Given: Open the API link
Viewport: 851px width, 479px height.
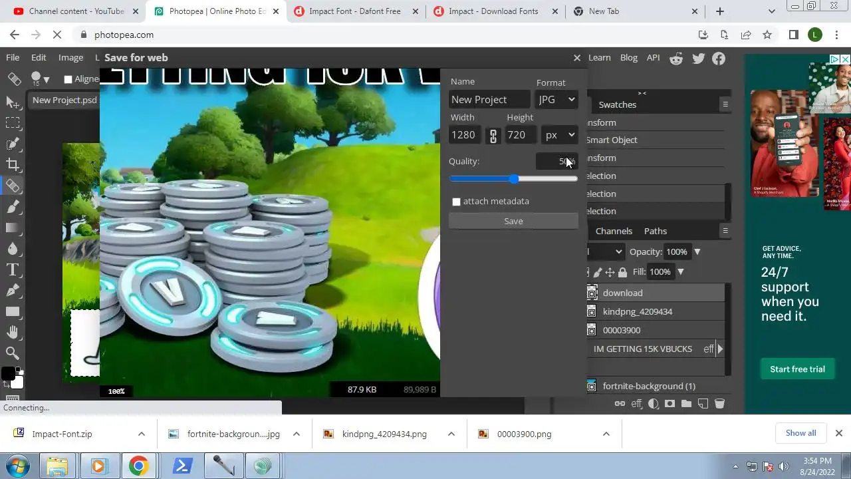Looking at the screenshot, I should coord(654,58).
